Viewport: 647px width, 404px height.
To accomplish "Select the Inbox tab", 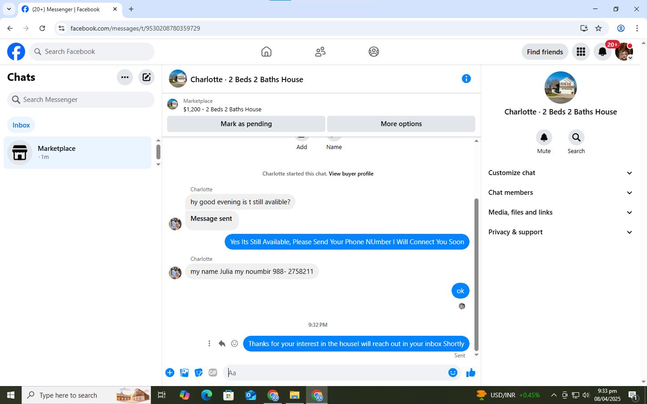I will pos(21,125).
